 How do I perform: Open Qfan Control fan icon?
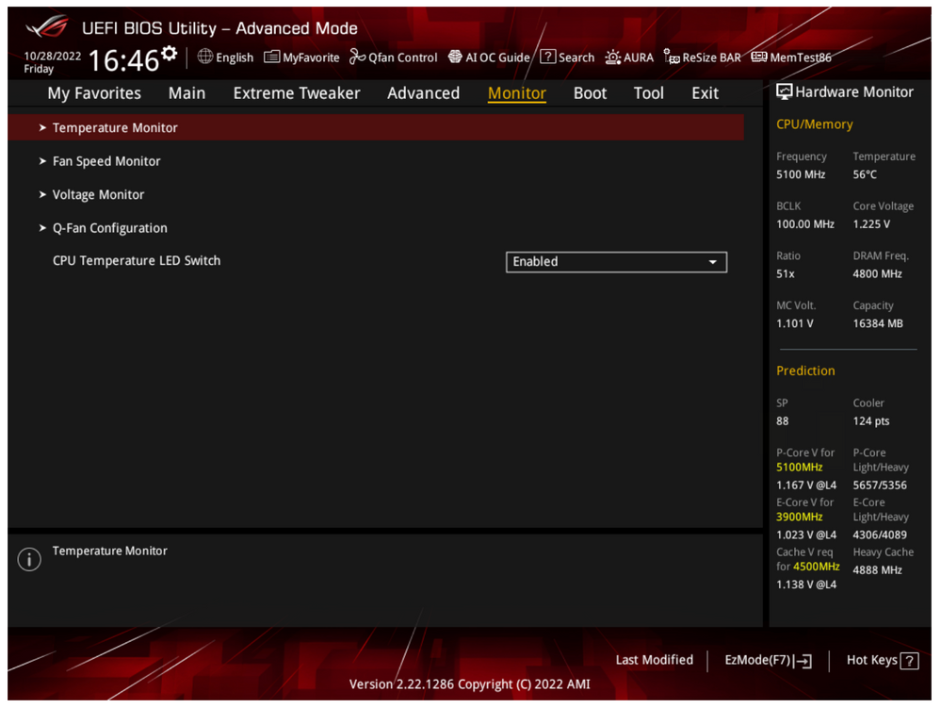[x=358, y=57]
